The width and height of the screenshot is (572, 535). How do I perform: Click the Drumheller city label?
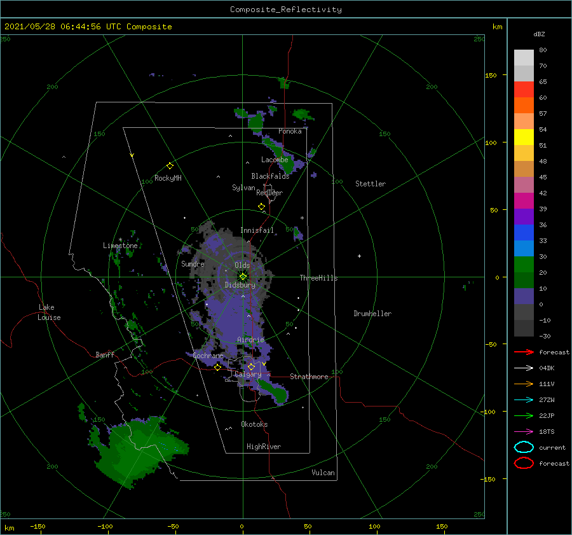pos(372,314)
